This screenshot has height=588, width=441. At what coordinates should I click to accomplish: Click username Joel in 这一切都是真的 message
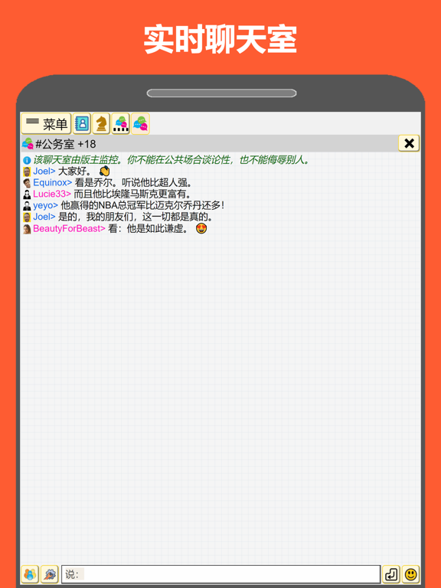(44, 217)
